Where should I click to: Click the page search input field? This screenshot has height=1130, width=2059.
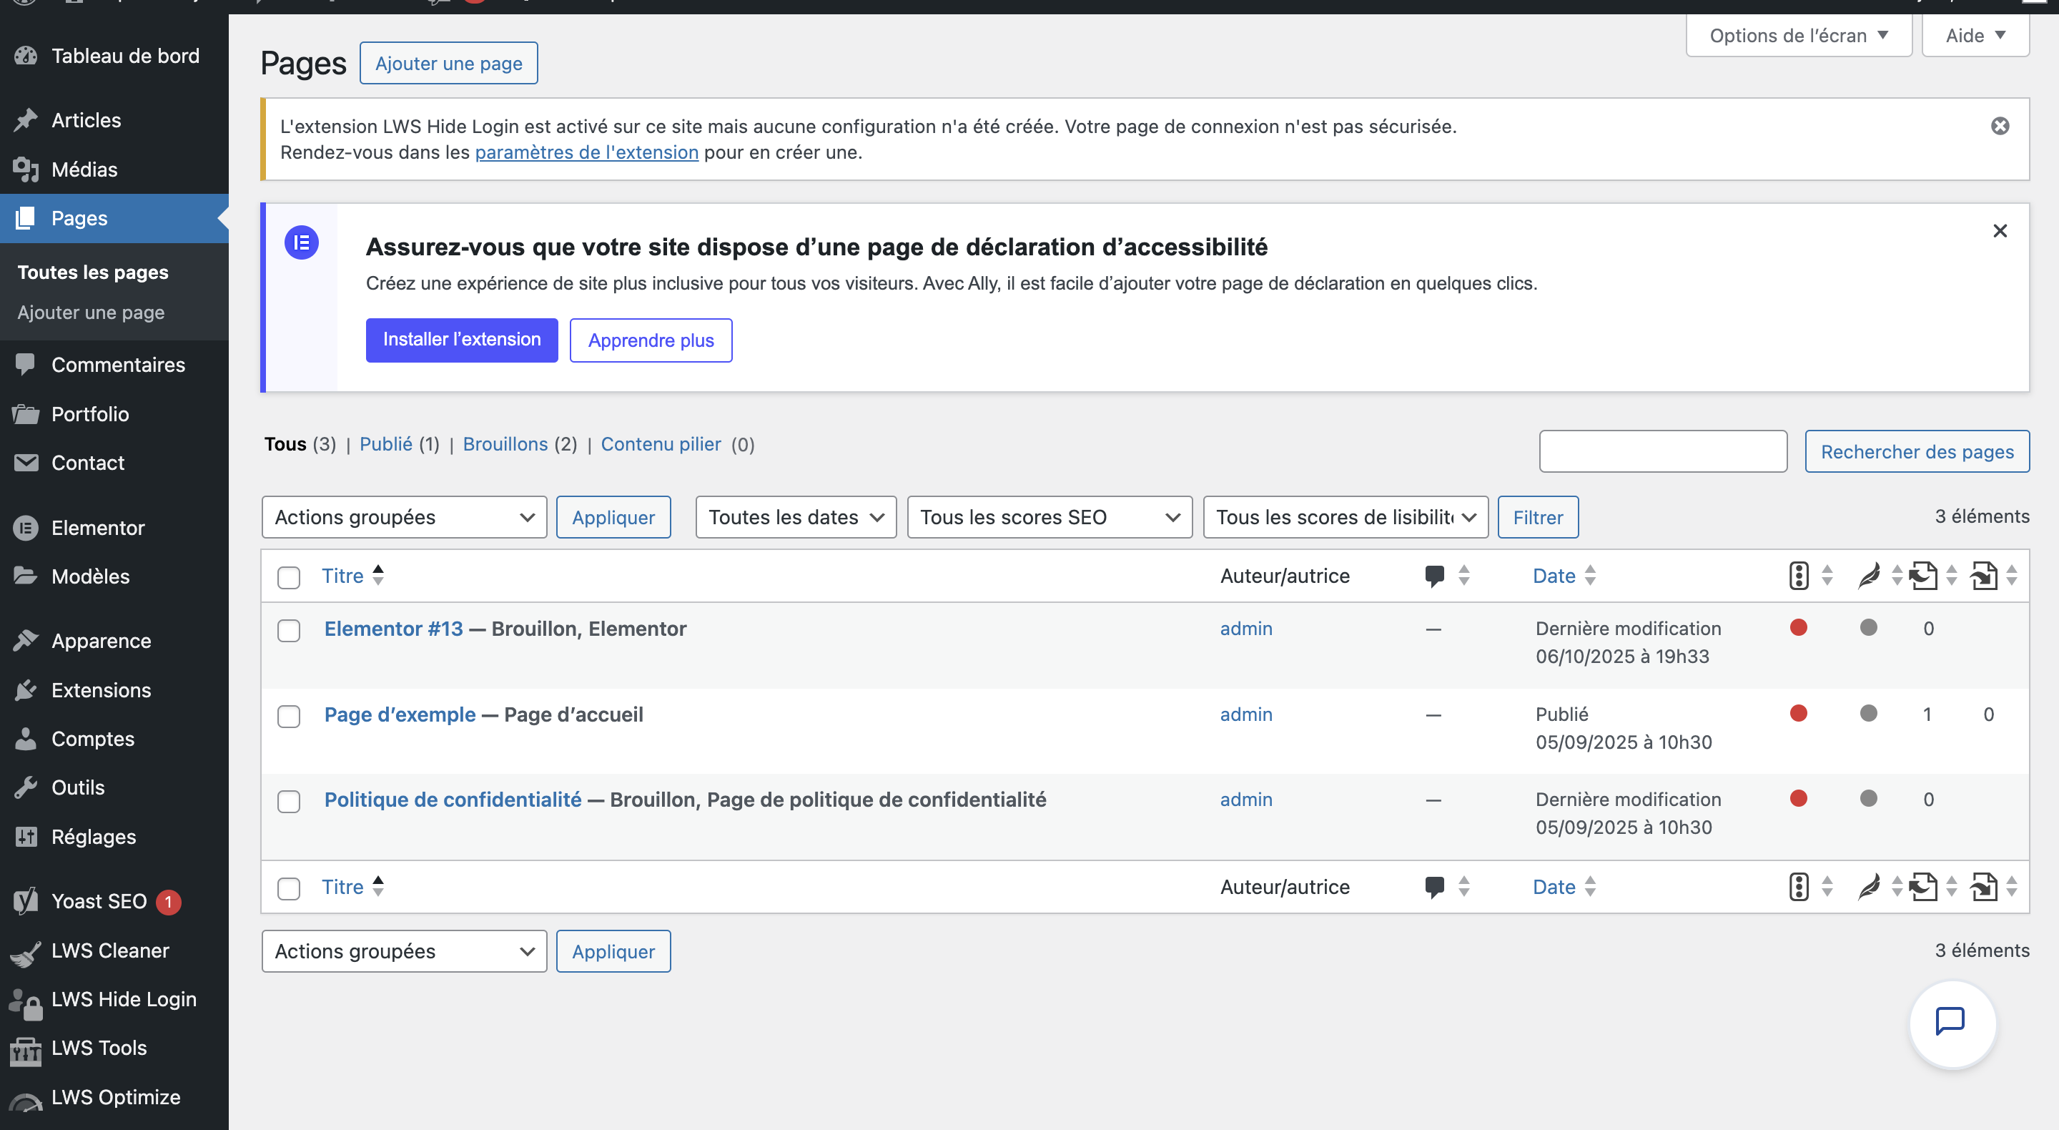click(1662, 451)
